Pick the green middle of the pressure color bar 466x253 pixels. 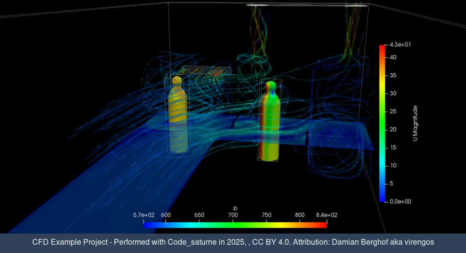[235, 225]
